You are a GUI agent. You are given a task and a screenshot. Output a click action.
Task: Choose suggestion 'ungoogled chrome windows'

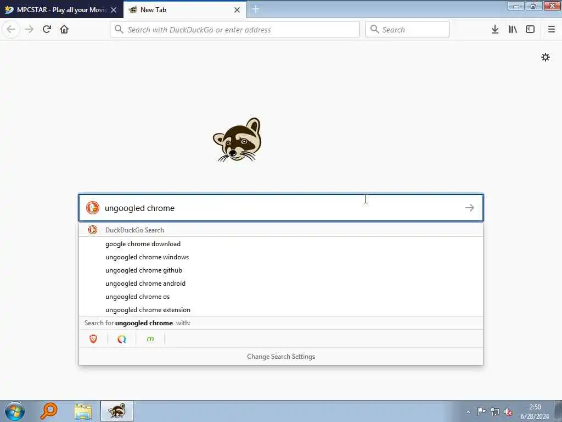281,257
